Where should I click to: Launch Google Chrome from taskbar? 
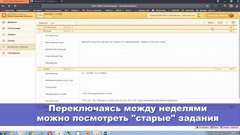[x=31, y=133]
